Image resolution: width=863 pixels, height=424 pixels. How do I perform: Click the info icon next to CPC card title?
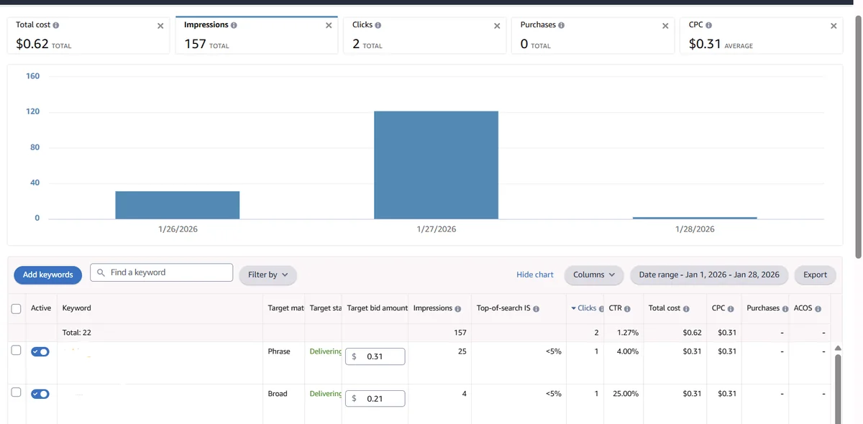(x=709, y=25)
